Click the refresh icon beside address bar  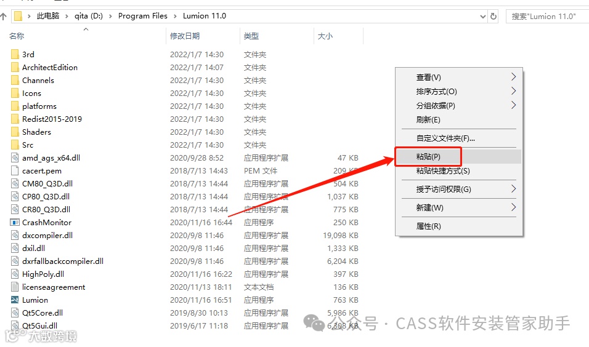pos(494,16)
